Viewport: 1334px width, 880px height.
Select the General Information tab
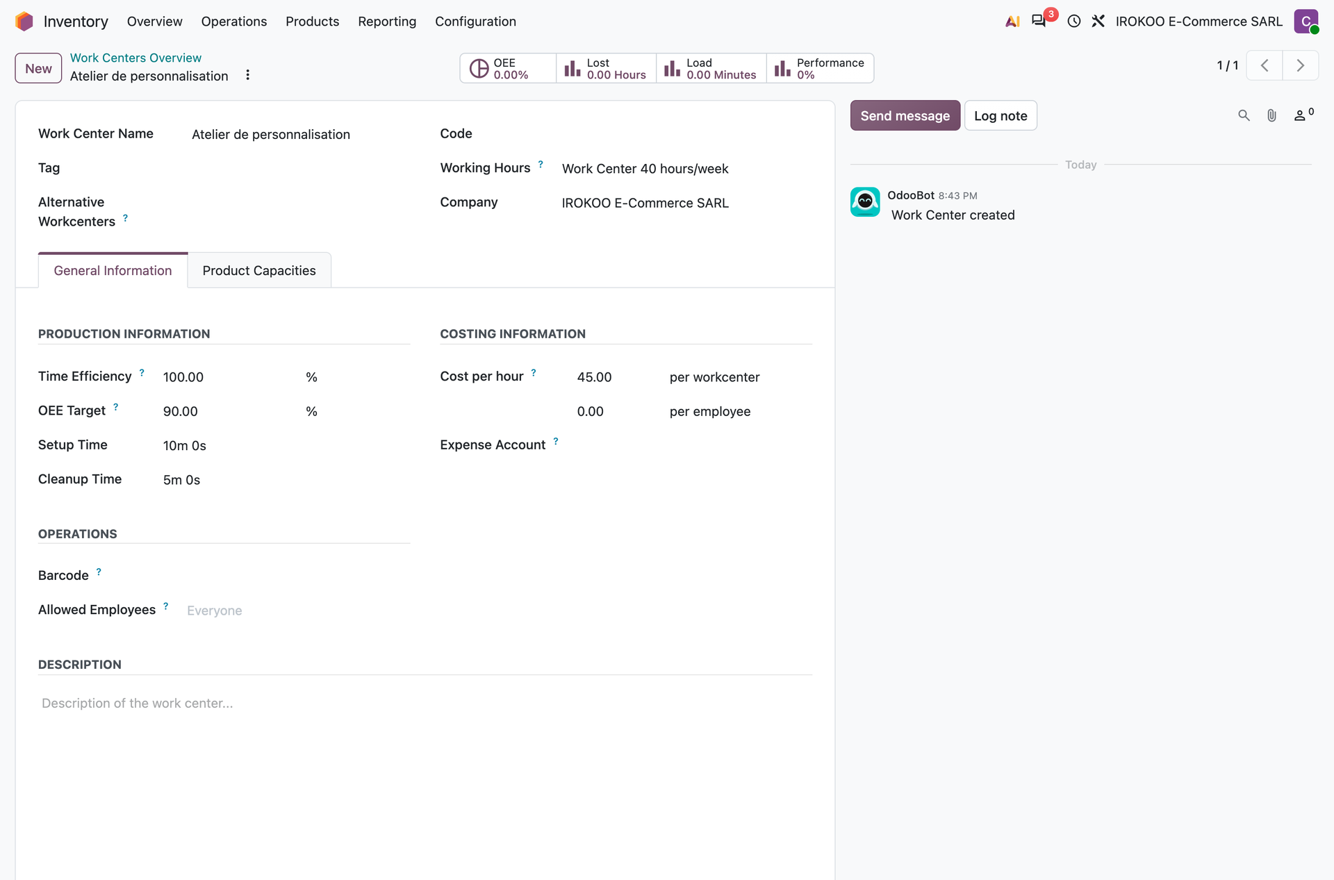pyautogui.click(x=113, y=270)
